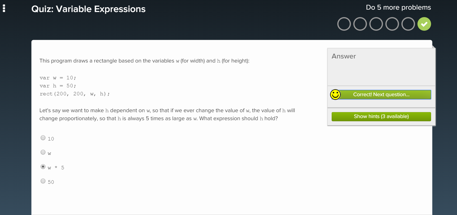The width and height of the screenshot is (457, 215).
Task: Click the var h = 50 code line
Action: [x=58, y=86]
